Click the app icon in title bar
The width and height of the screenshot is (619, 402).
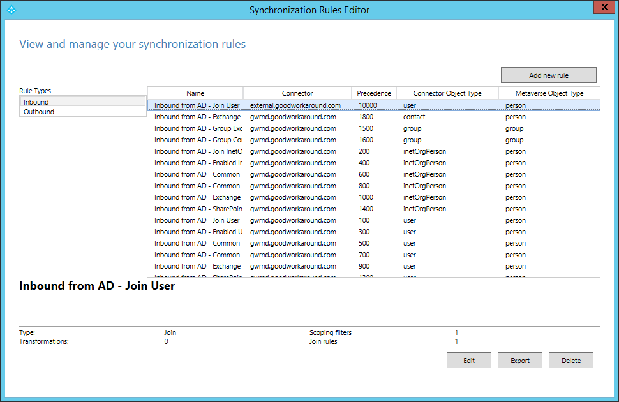(x=10, y=10)
